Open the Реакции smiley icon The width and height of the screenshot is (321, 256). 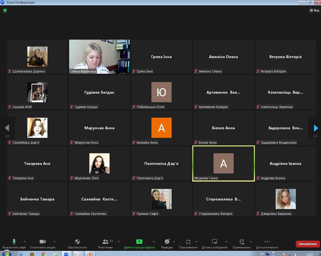(x=167, y=242)
